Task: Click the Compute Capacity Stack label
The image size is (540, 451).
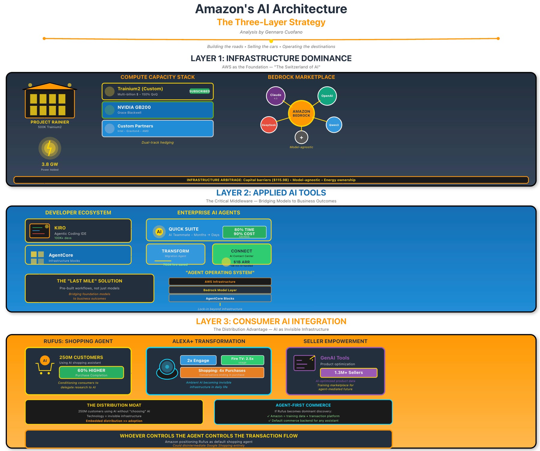Action: click(x=157, y=77)
